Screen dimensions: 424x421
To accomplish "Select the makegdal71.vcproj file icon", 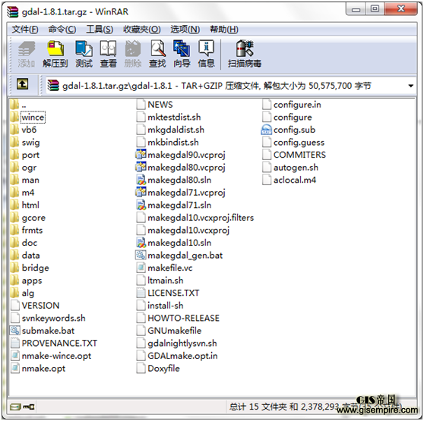I will (141, 192).
